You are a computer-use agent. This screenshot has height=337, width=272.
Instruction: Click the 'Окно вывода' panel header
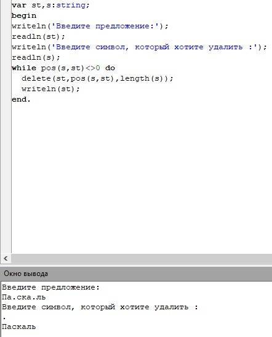point(136,274)
